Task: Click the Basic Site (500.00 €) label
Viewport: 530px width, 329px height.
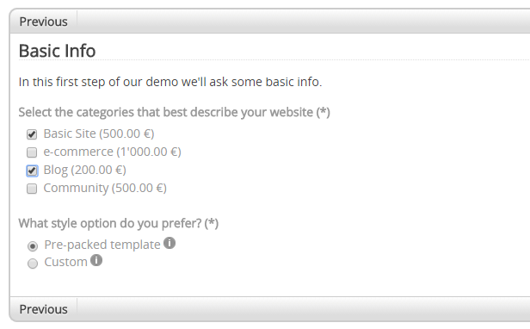Action: click(99, 133)
